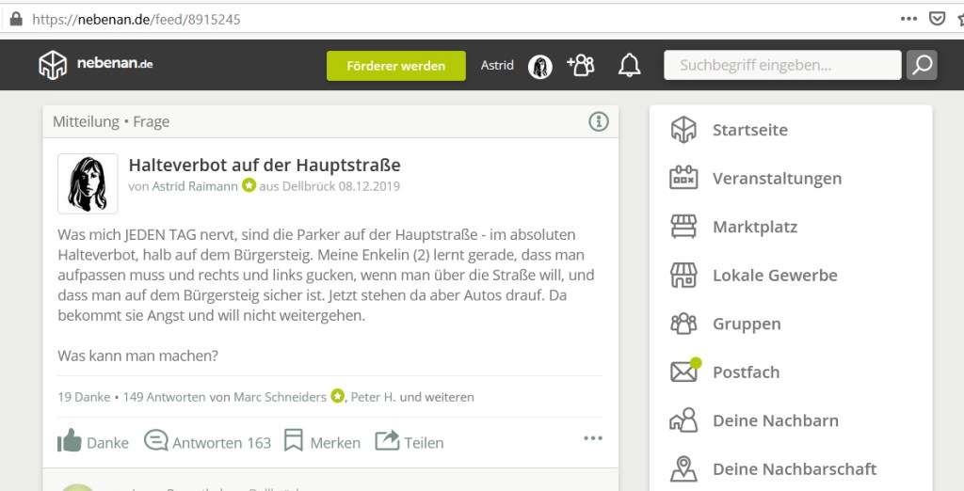Click the nebenan.de logo in header
Viewport: 964px width, 491px height.
pyautogui.click(x=95, y=65)
